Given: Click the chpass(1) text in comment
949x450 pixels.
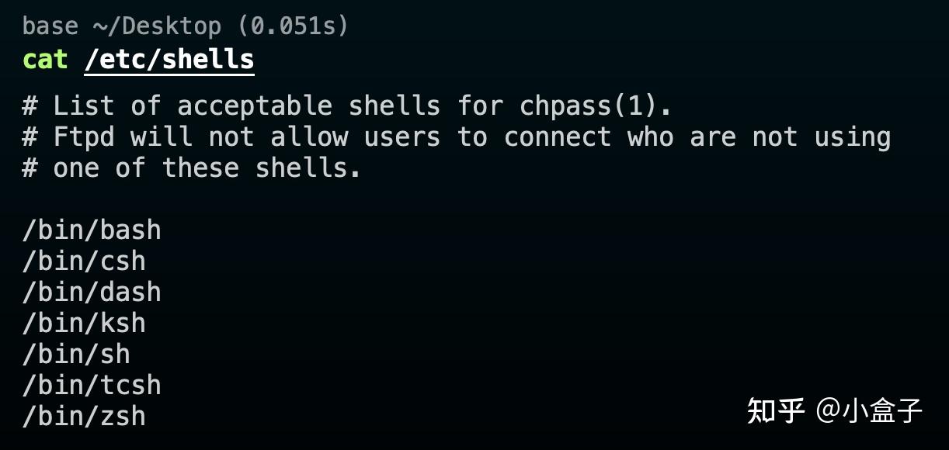Looking at the screenshot, I should [x=595, y=106].
